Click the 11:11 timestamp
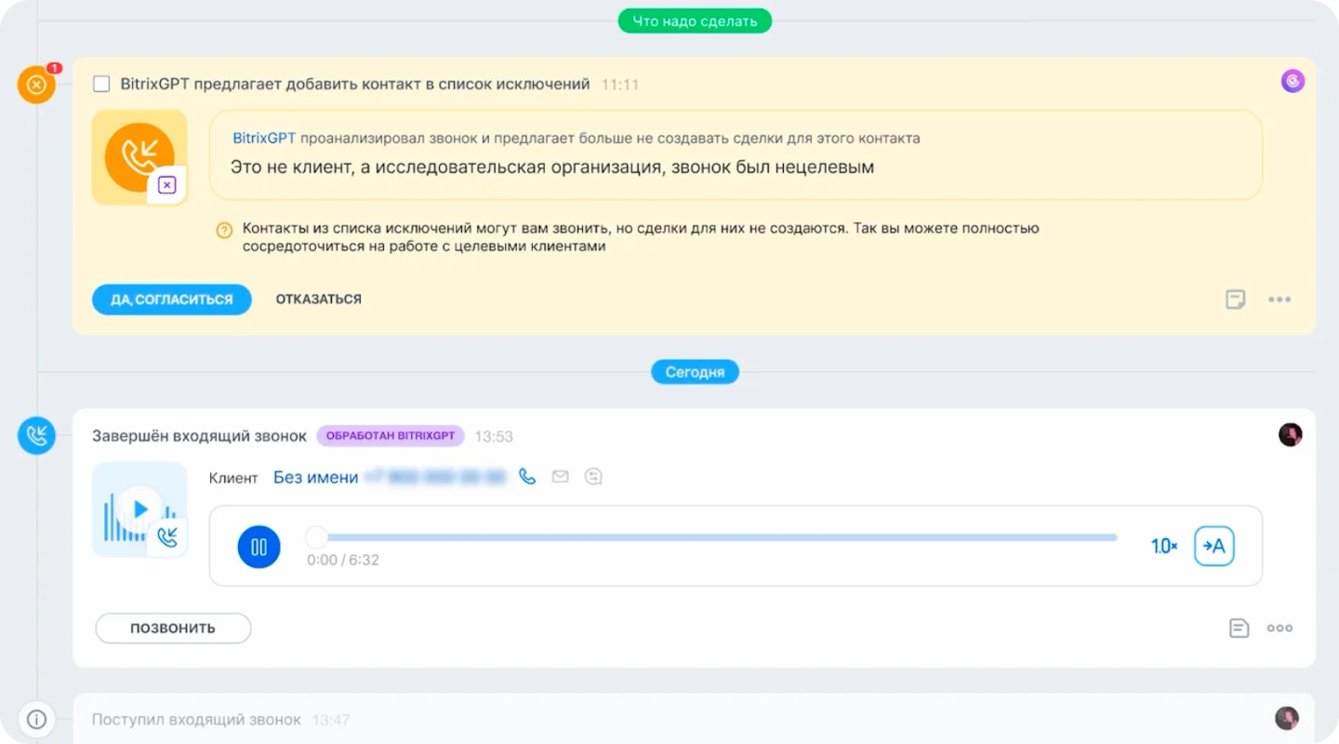 (x=620, y=85)
